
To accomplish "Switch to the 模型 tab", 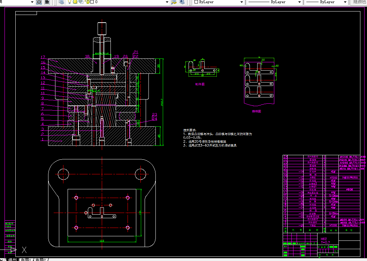I will [12, 259].
